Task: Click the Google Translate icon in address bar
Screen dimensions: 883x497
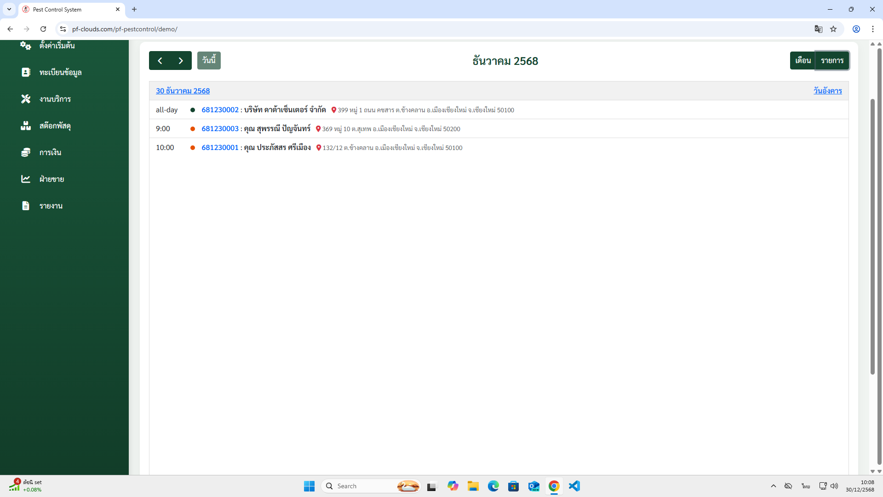Action: (x=818, y=29)
